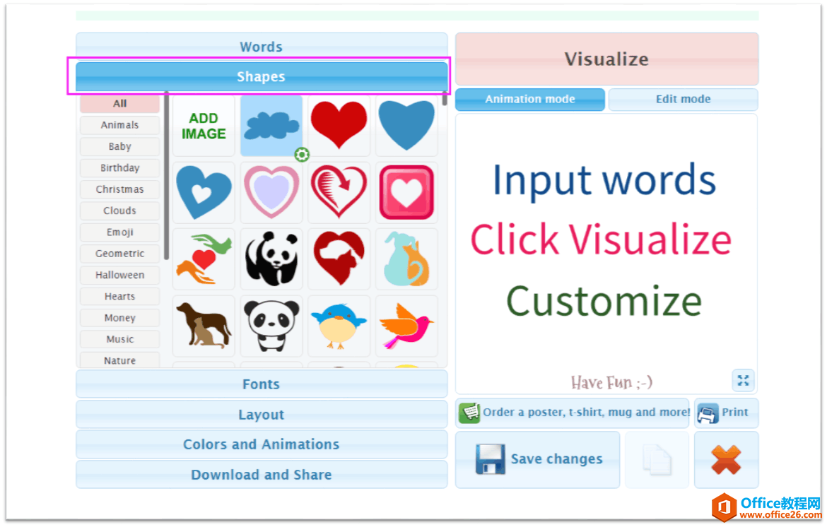Image resolution: width=827 pixels, height=527 pixels.
Task: Filter shapes by Nature category
Action: click(119, 360)
